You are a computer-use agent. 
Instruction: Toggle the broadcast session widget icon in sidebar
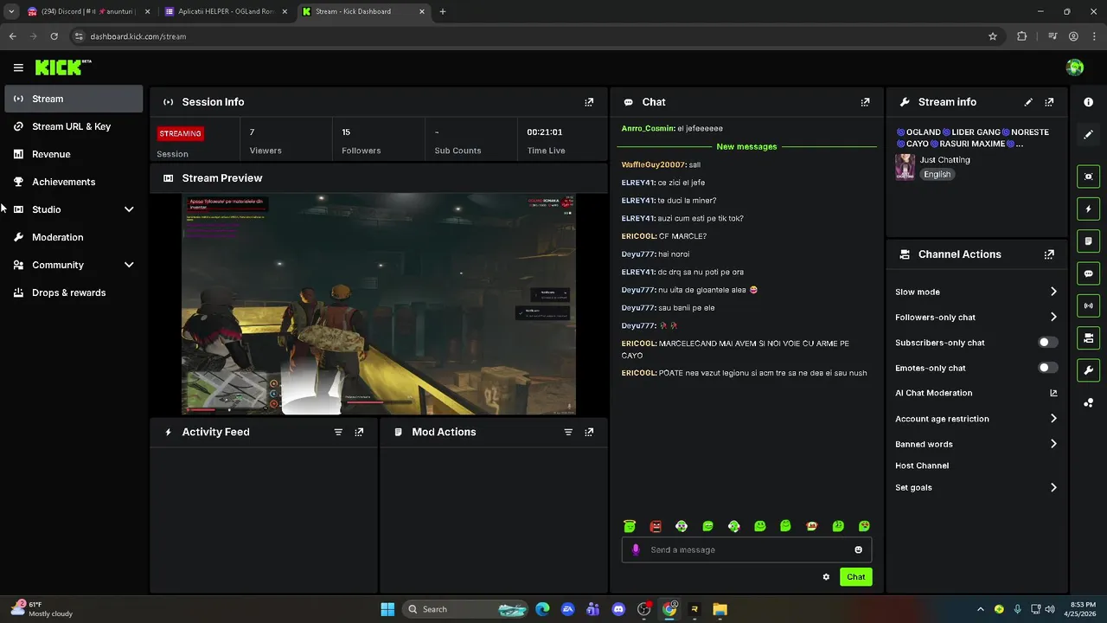coord(1088,305)
